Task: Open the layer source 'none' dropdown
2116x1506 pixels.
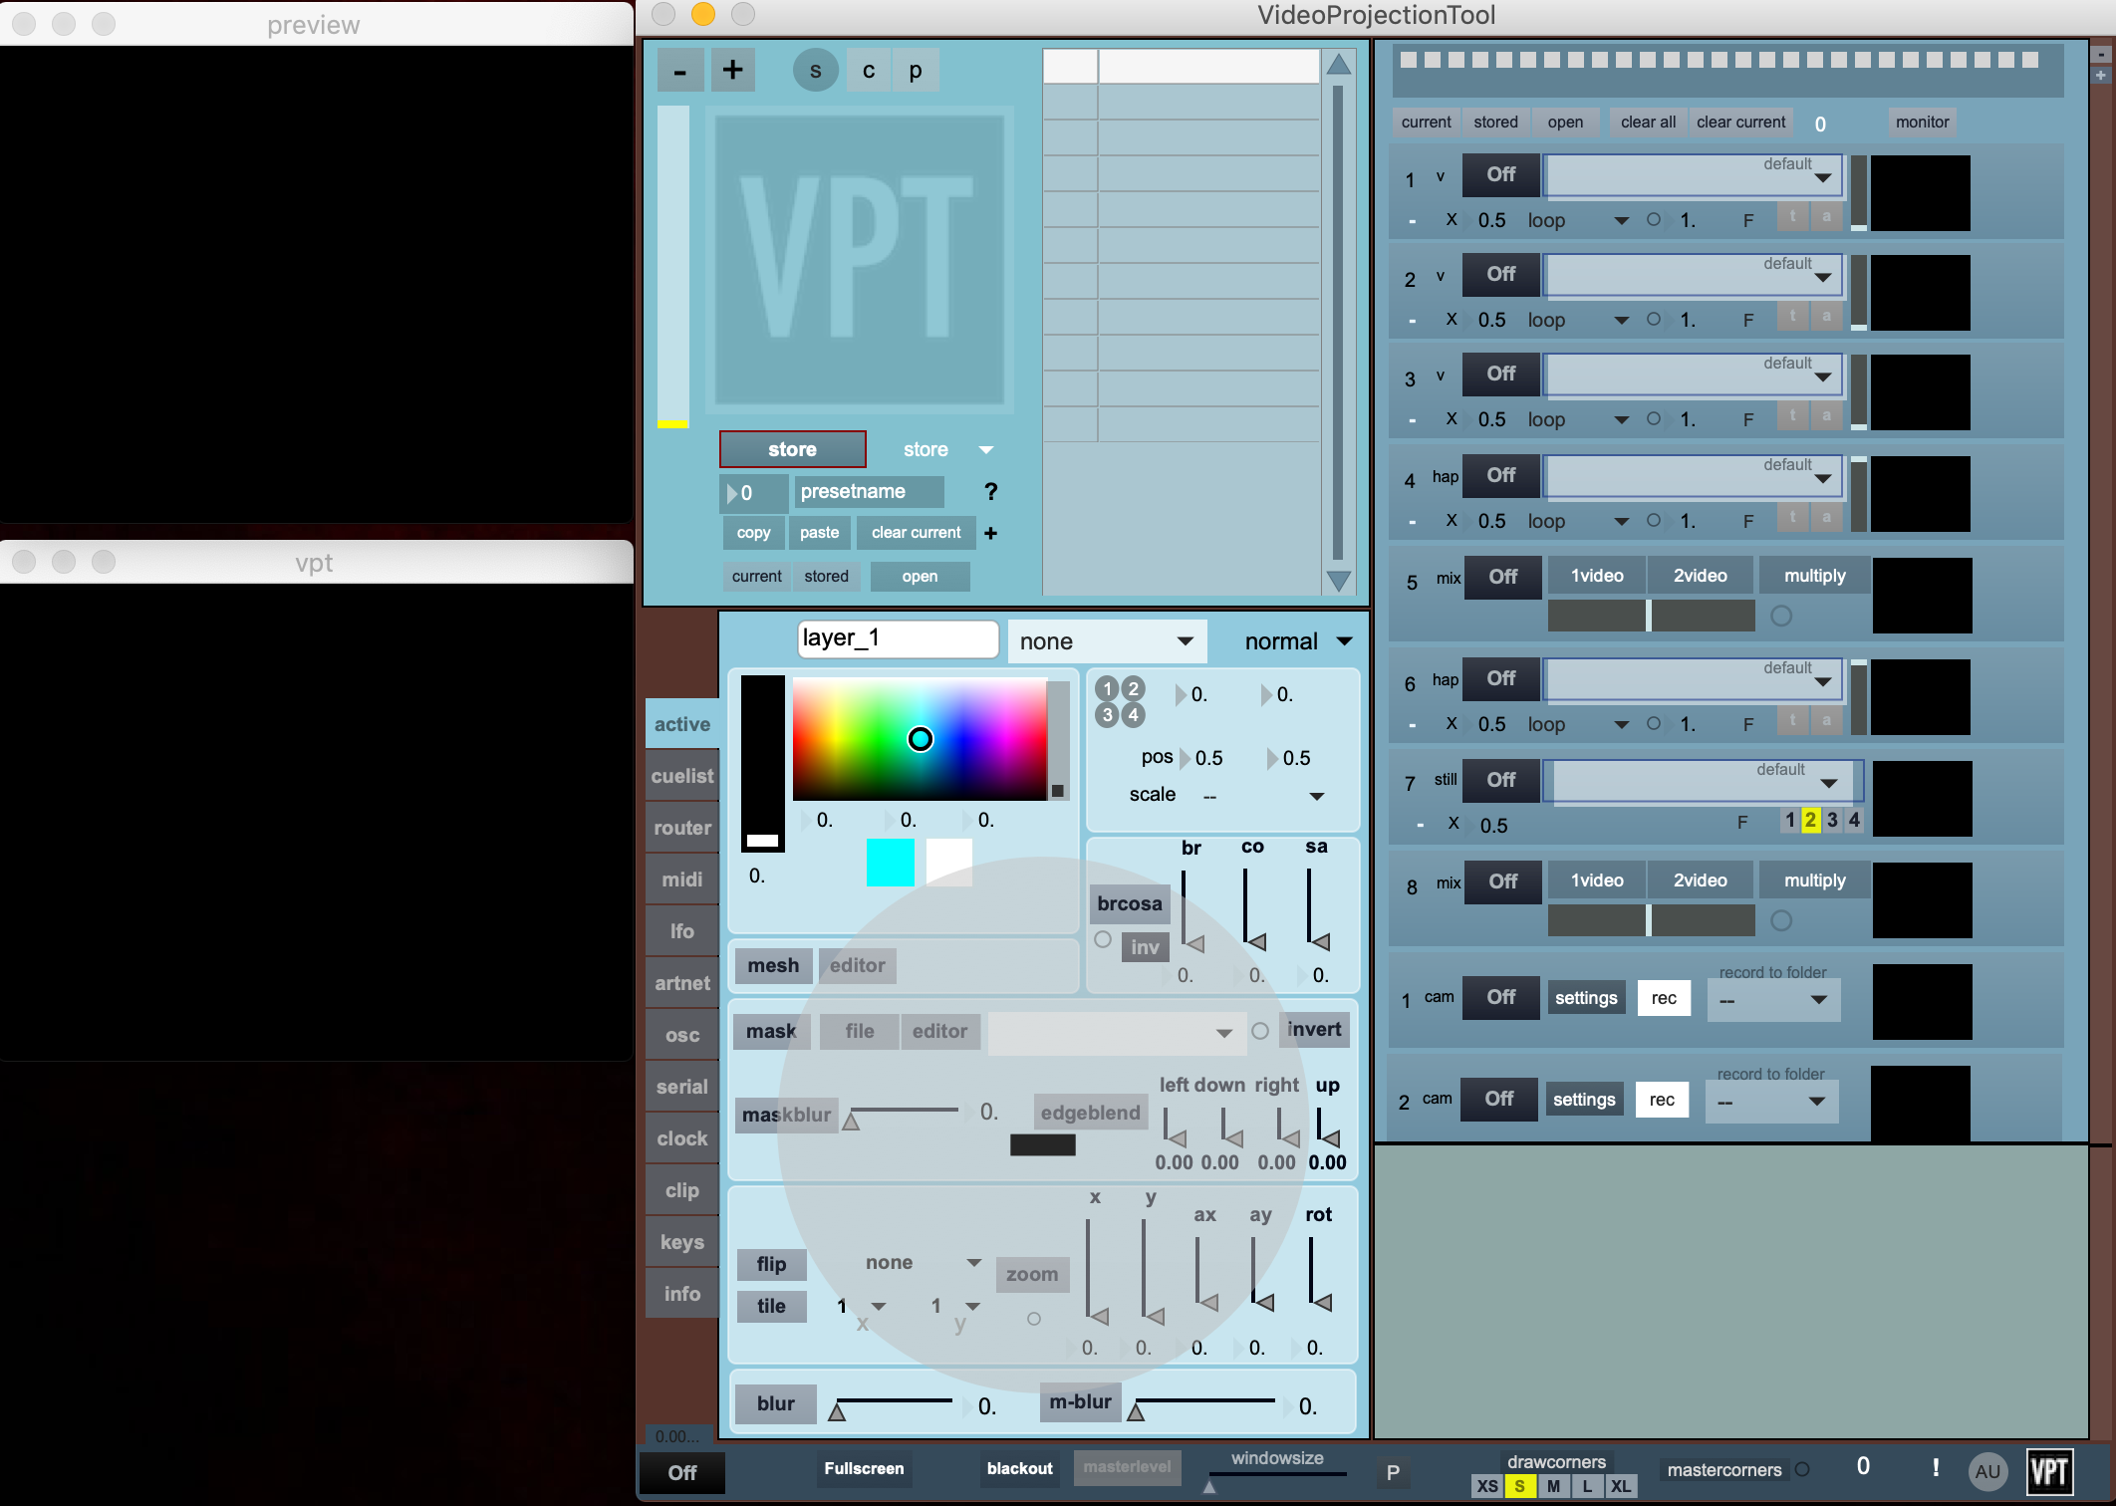Action: (1106, 641)
